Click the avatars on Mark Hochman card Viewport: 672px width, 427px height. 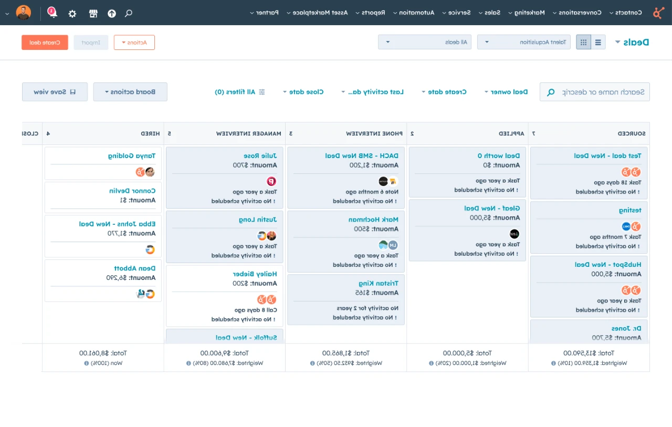388,245
